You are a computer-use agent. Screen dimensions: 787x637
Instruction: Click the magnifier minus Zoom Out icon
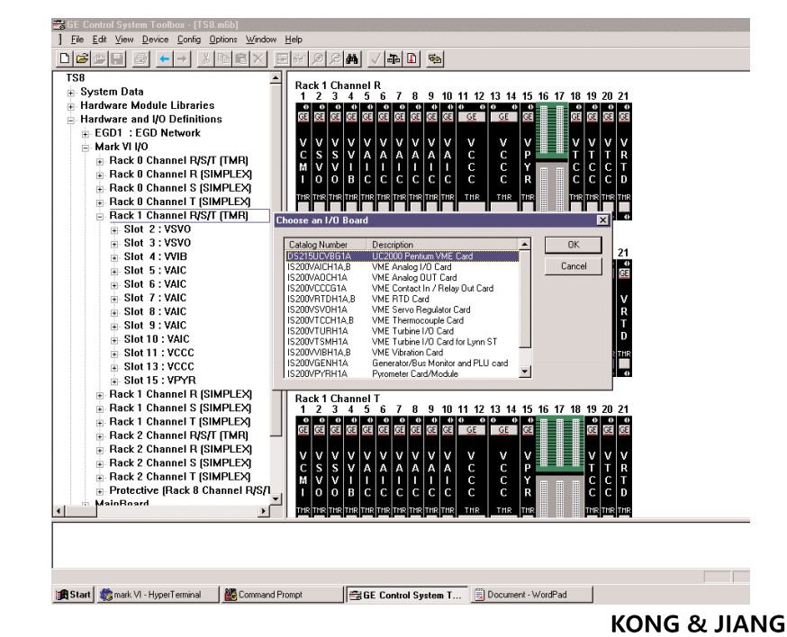point(335,58)
